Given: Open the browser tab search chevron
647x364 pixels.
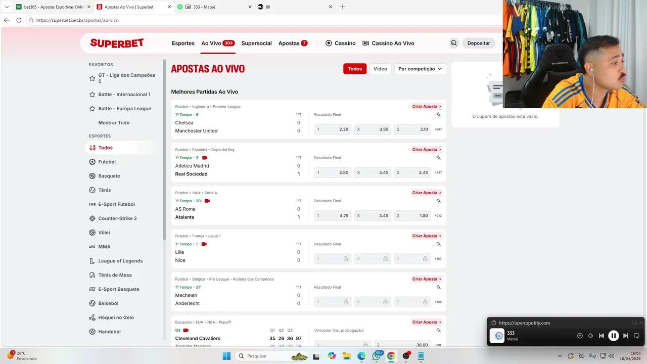Looking at the screenshot, I should (7, 7).
